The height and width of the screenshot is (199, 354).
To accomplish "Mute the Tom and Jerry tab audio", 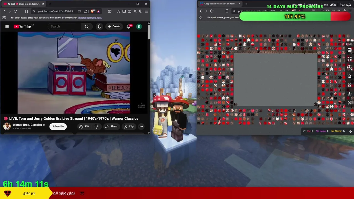I will 9,4.
